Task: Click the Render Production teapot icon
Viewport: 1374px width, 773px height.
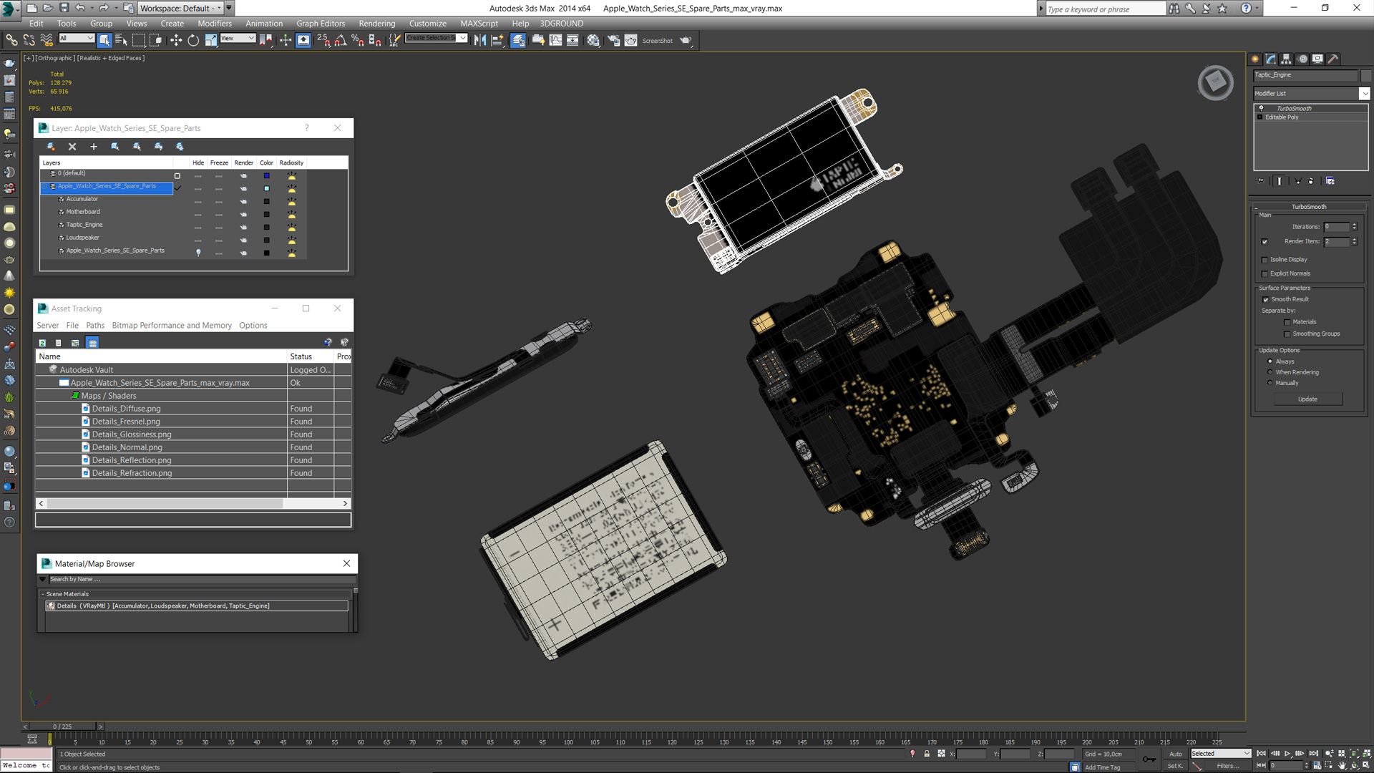Action: click(x=686, y=40)
